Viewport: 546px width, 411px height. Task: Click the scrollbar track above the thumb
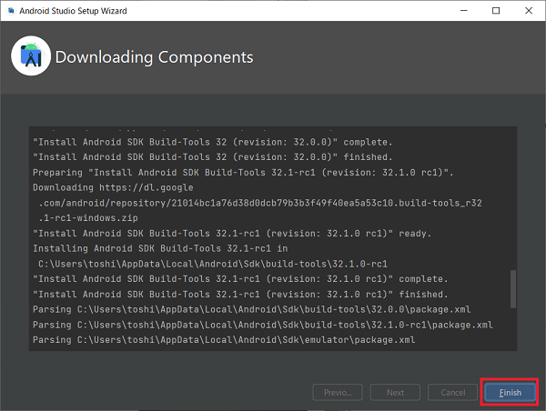coord(513,198)
